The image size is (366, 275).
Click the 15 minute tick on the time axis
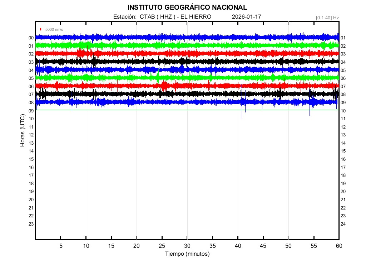(111, 246)
